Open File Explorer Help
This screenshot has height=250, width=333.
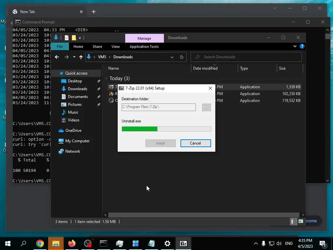coord(302,46)
